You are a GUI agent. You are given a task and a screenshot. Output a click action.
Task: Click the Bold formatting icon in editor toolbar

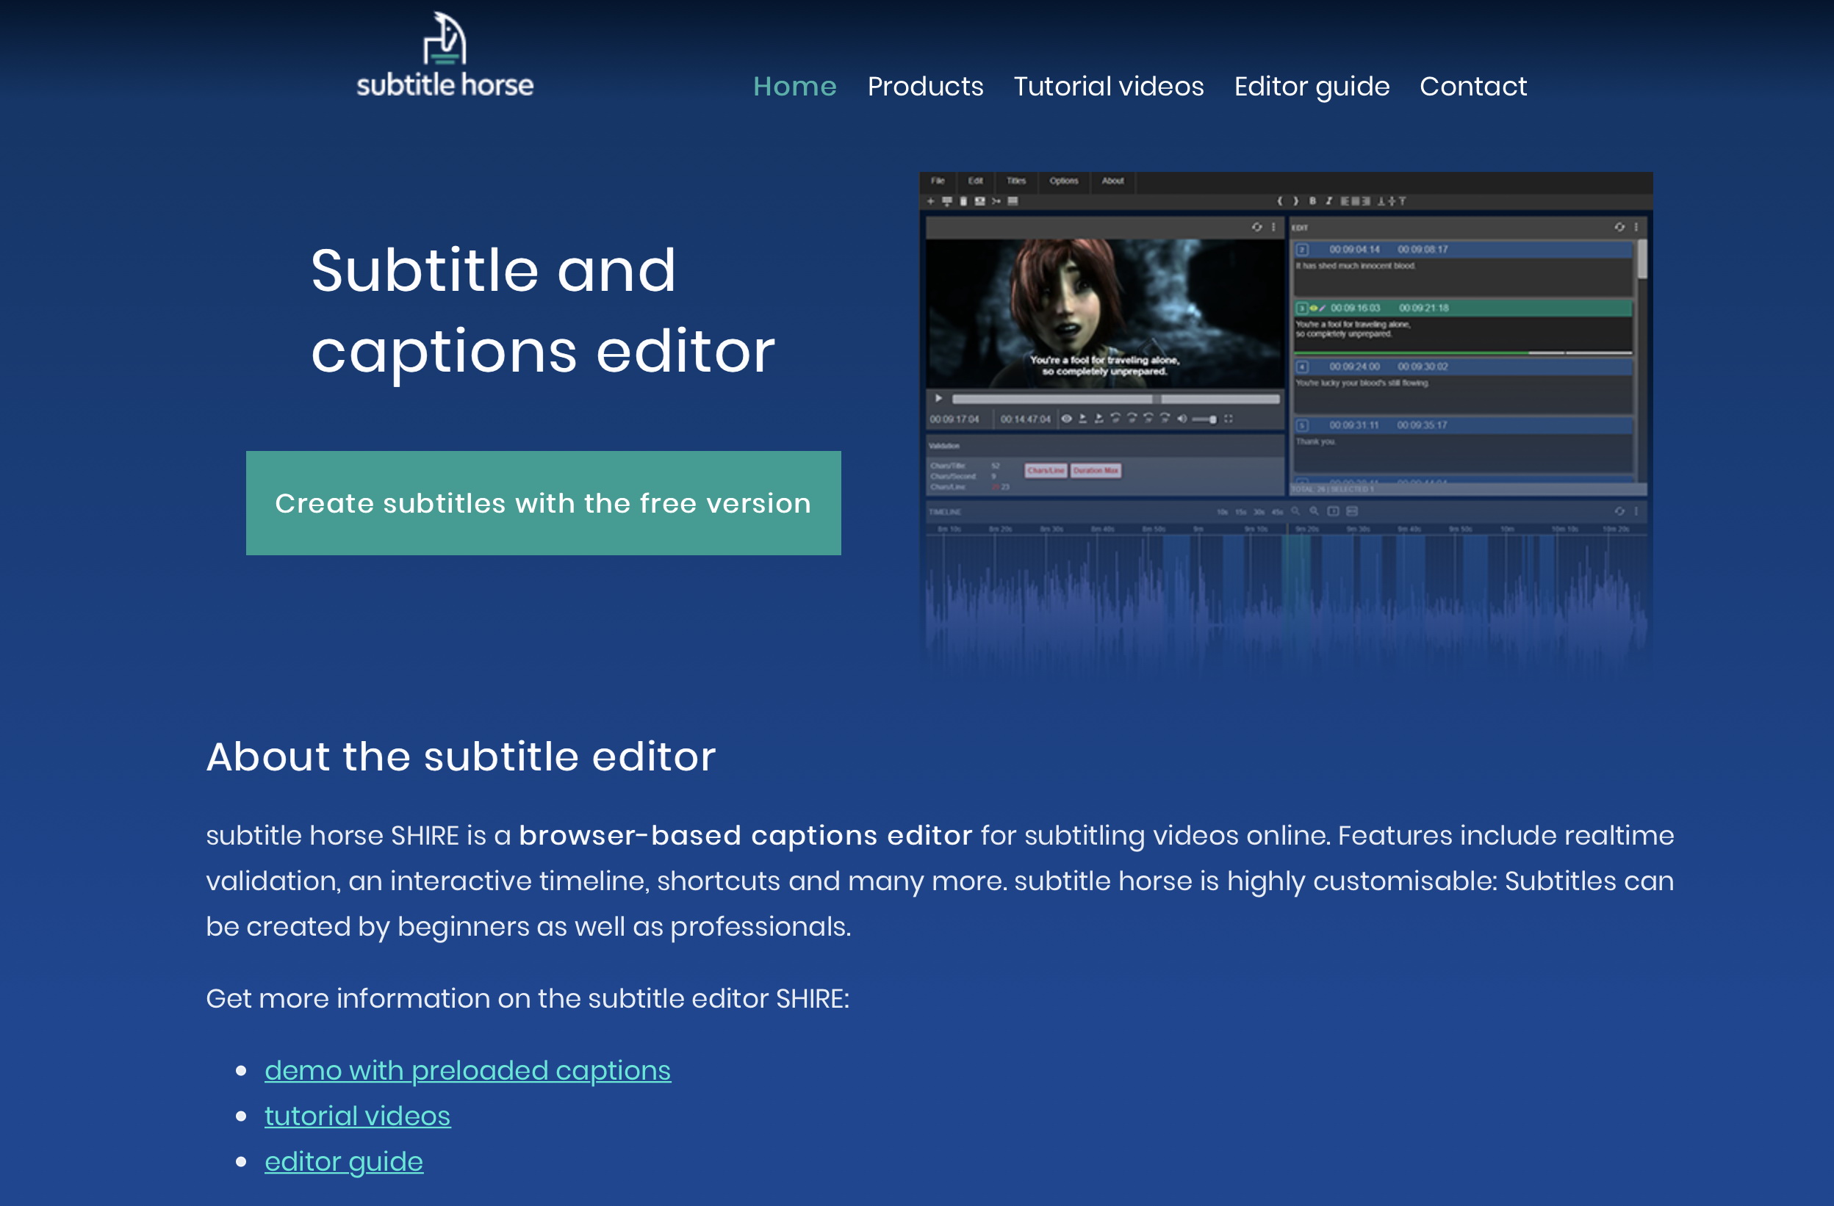1312,201
